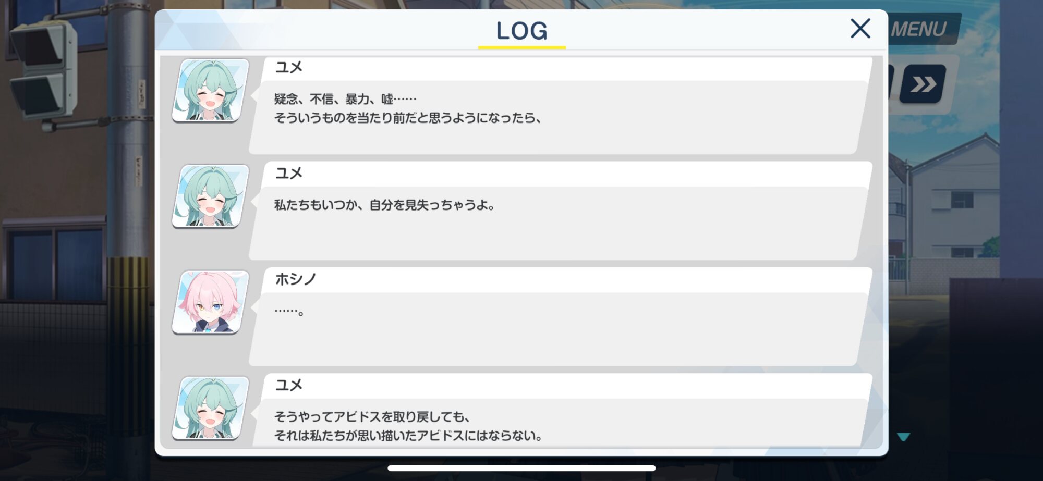Tap the scroll-down triangle indicator

point(904,437)
